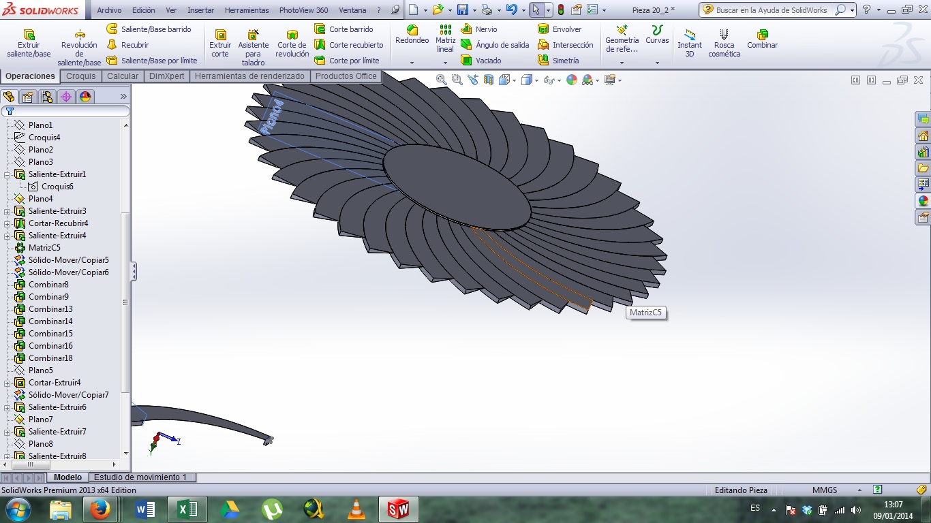Switch to the Calcular tab
This screenshot has height=523, width=931.
point(123,76)
